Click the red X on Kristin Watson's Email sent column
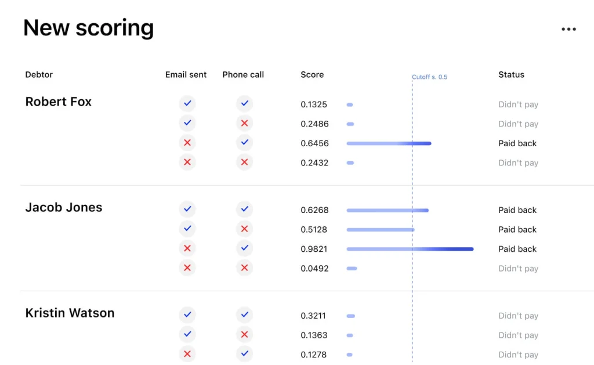Screen dimensions: 594x365 click(187, 353)
